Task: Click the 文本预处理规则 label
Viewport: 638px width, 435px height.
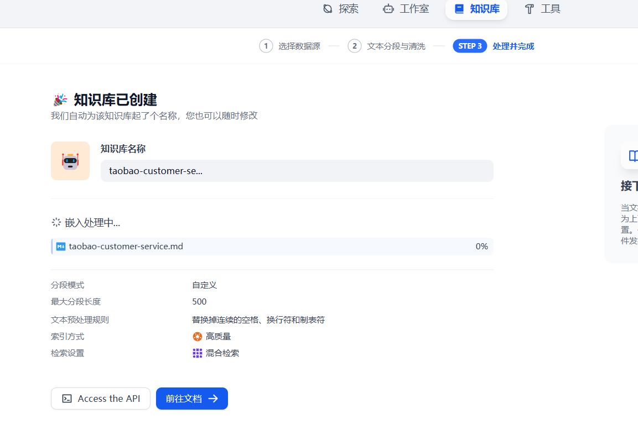Action: [80, 320]
